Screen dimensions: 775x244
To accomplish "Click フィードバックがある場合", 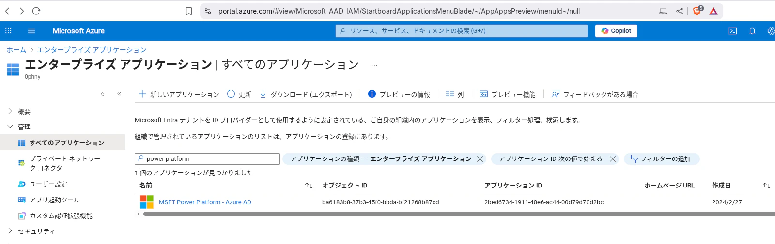I will tap(595, 94).
